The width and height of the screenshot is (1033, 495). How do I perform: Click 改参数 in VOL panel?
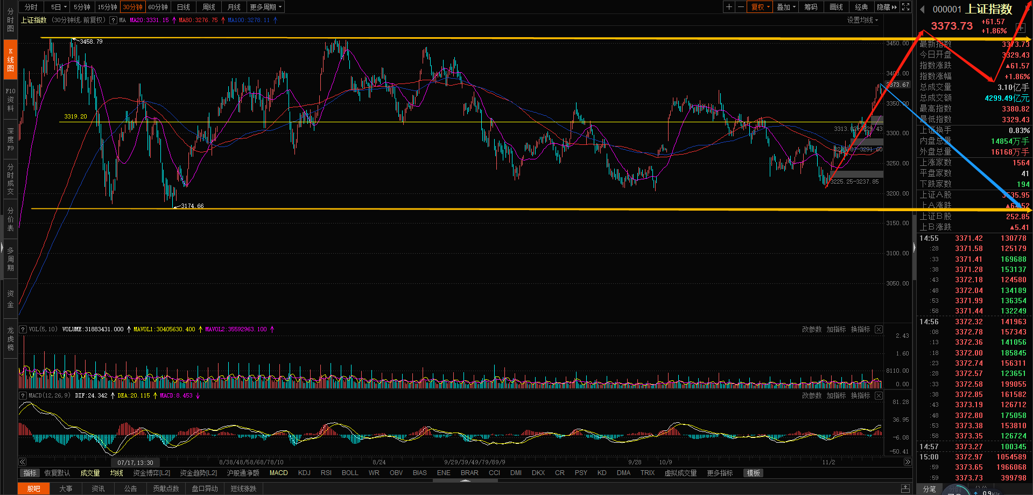(x=812, y=329)
